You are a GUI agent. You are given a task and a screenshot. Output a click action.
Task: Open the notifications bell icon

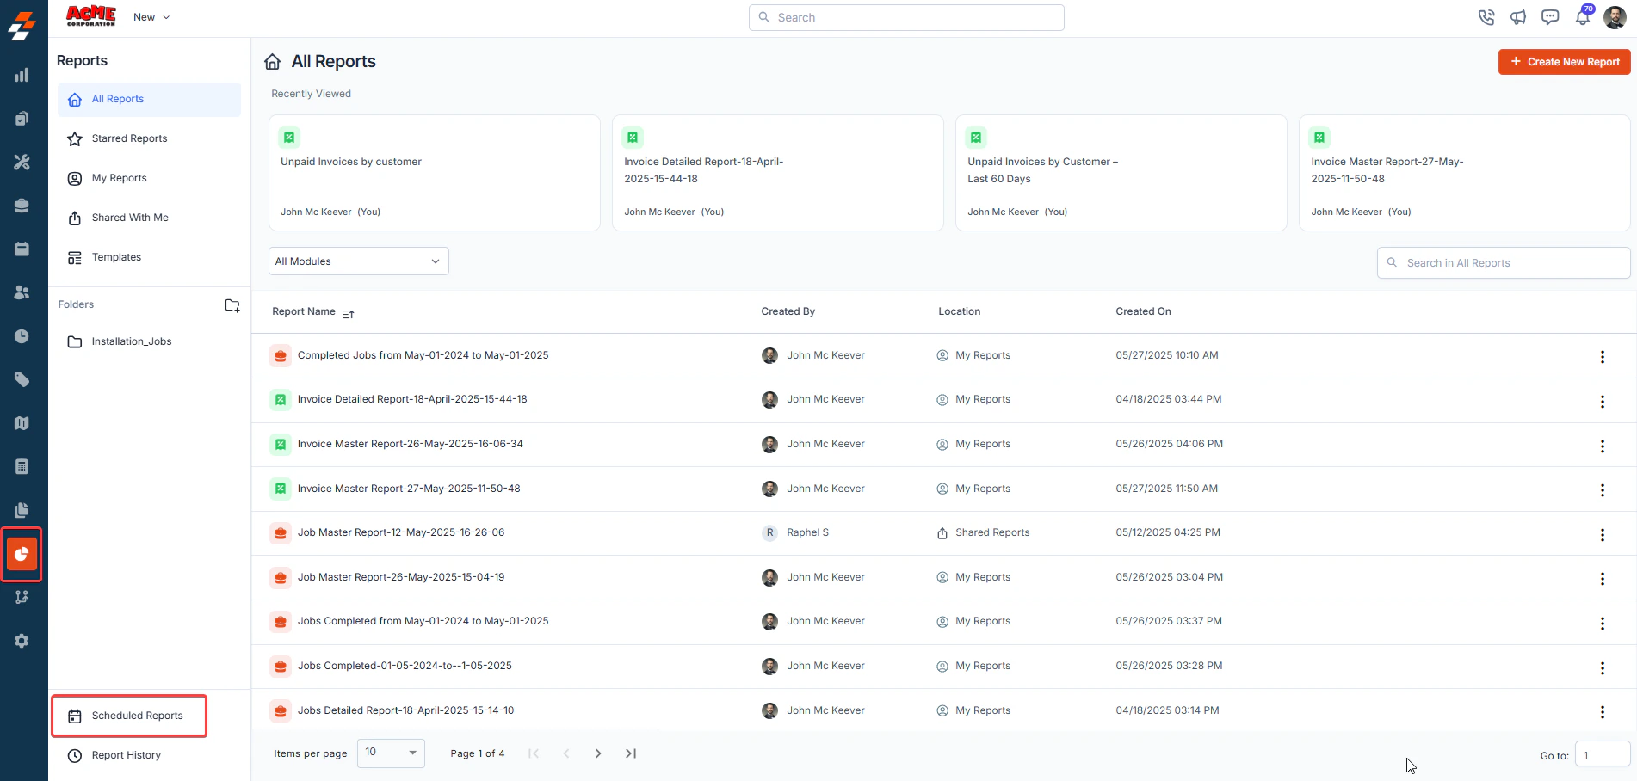pos(1583,16)
